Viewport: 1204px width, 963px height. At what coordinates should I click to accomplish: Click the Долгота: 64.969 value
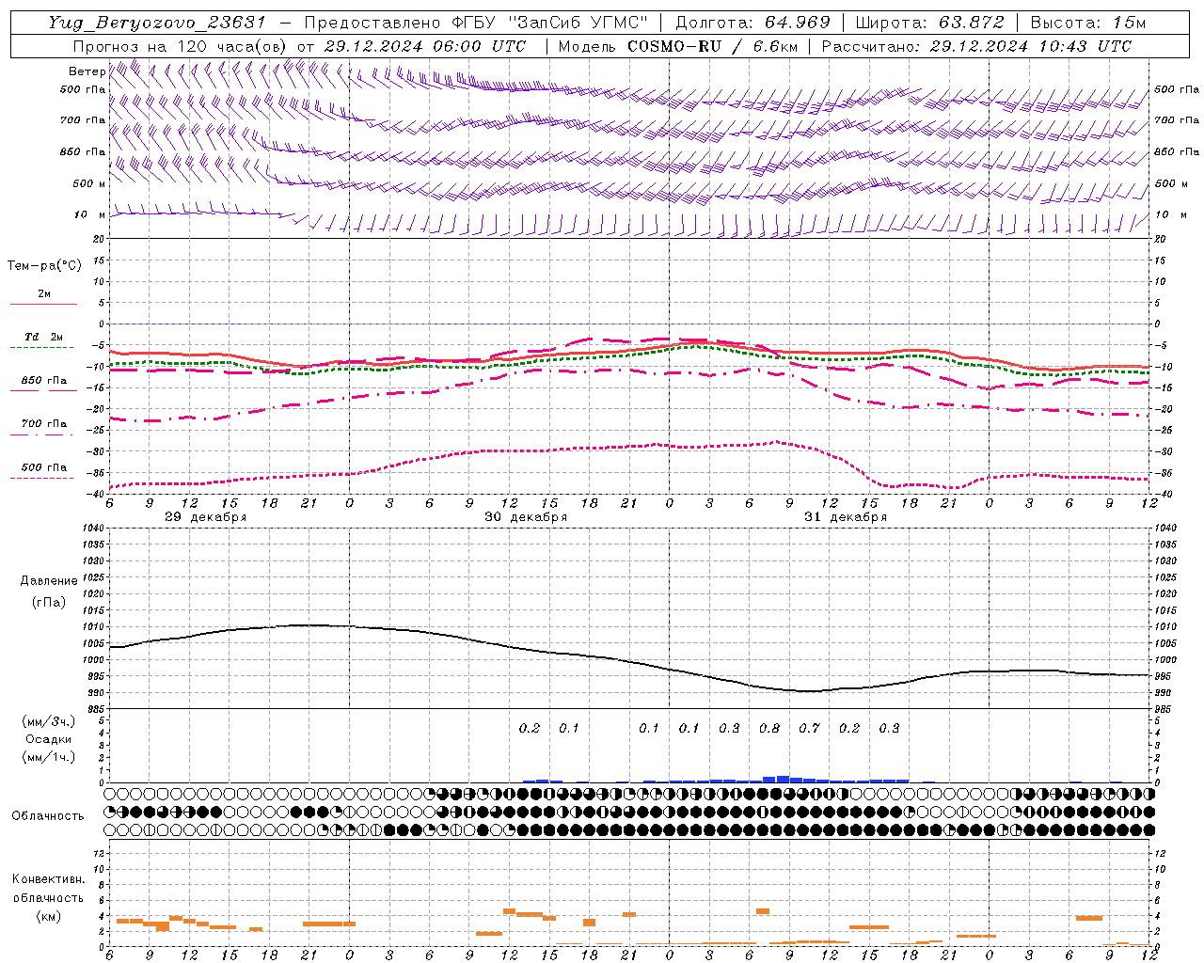[x=752, y=23]
